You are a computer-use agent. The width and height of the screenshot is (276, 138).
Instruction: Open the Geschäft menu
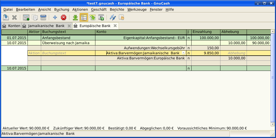pyautogui.click(x=99, y=9)
